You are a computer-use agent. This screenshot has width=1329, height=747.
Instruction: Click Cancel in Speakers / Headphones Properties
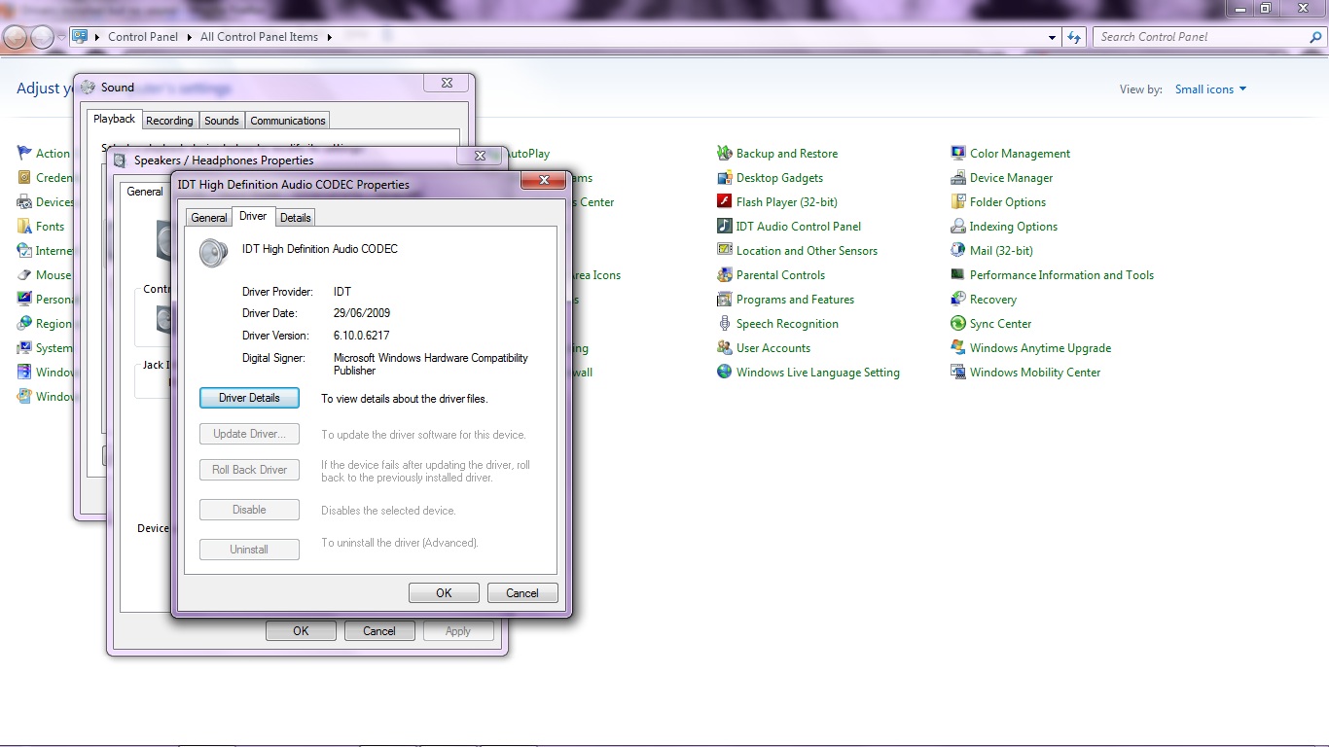pos(379,631)
